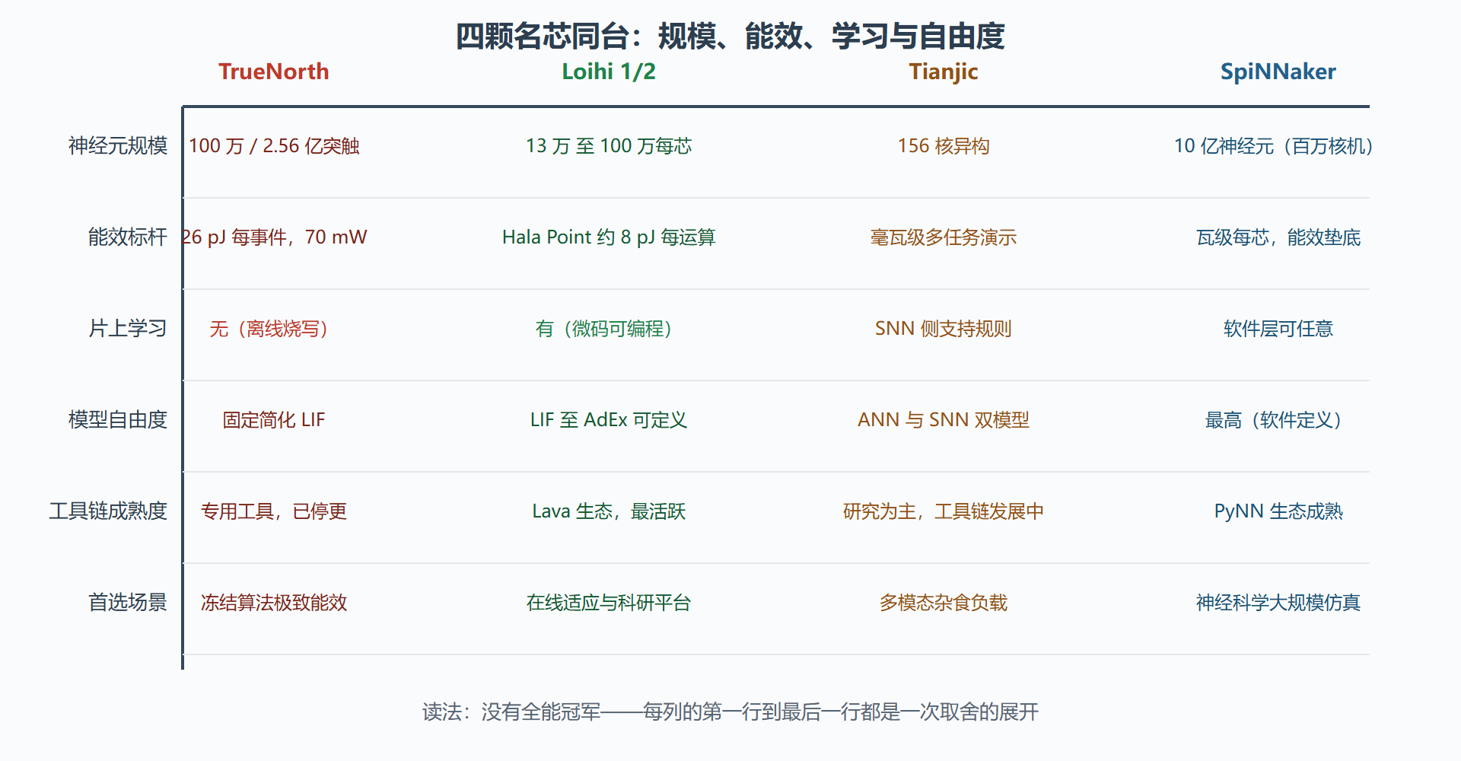Screen dimensions: 1461x761
Task: Click the cell Lava 生态，最活跃
Action: tap(609, 511)
